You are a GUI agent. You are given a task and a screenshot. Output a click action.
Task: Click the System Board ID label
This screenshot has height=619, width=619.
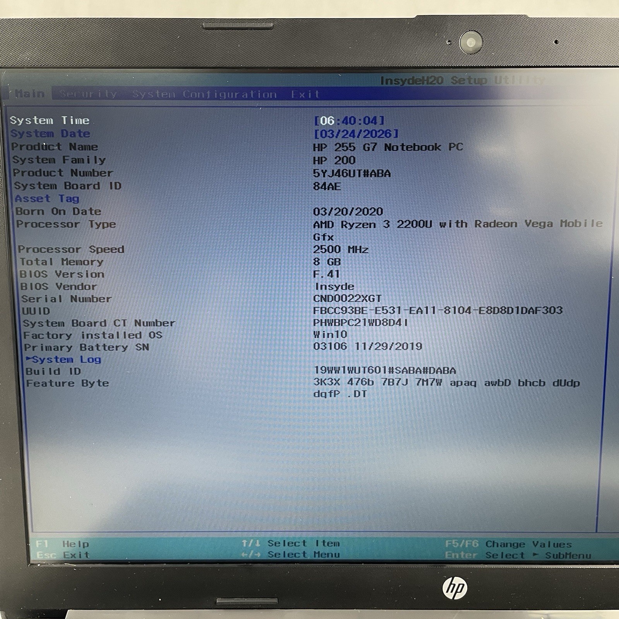[x=68, y=186]
